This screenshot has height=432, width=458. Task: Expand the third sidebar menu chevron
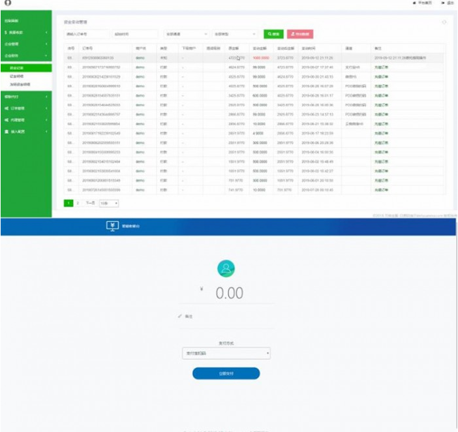click(x=46, y=44)
